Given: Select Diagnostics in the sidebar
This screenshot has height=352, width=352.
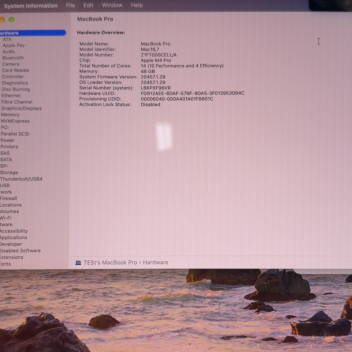Looking at the screenshot, I should click(x=15, y=83).
